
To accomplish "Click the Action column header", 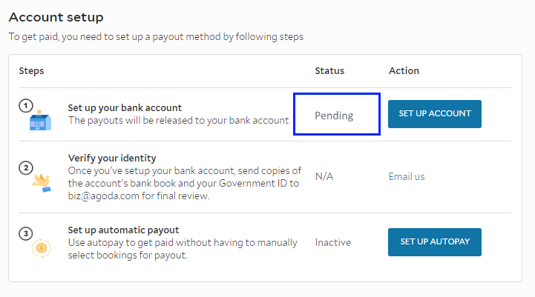I will (x=404, y=71).
